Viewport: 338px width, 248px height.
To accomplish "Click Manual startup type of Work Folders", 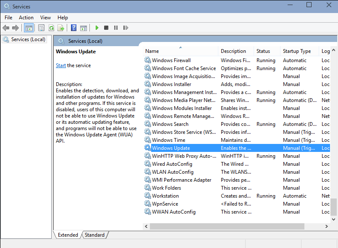I will (291, 188).
